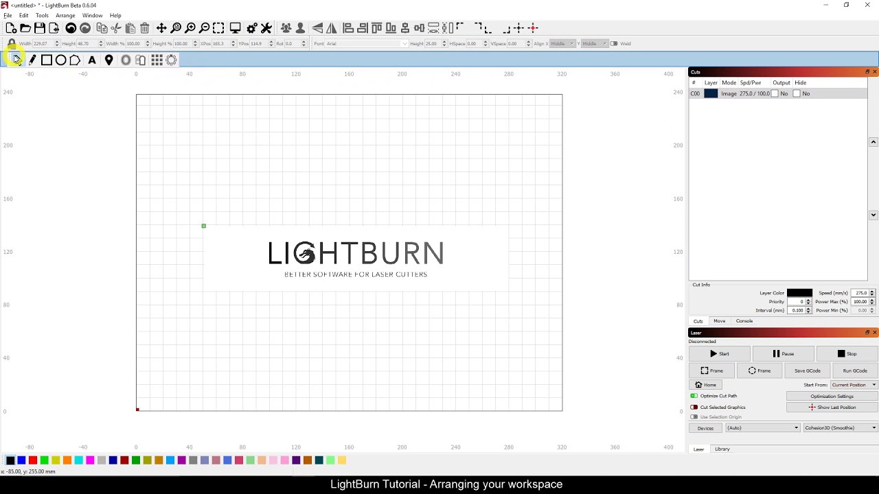The height and width of the screenshot is (494, 879).
Task: Toggle Cut Selected Graphics switch
Action: [x=694, y=407]
